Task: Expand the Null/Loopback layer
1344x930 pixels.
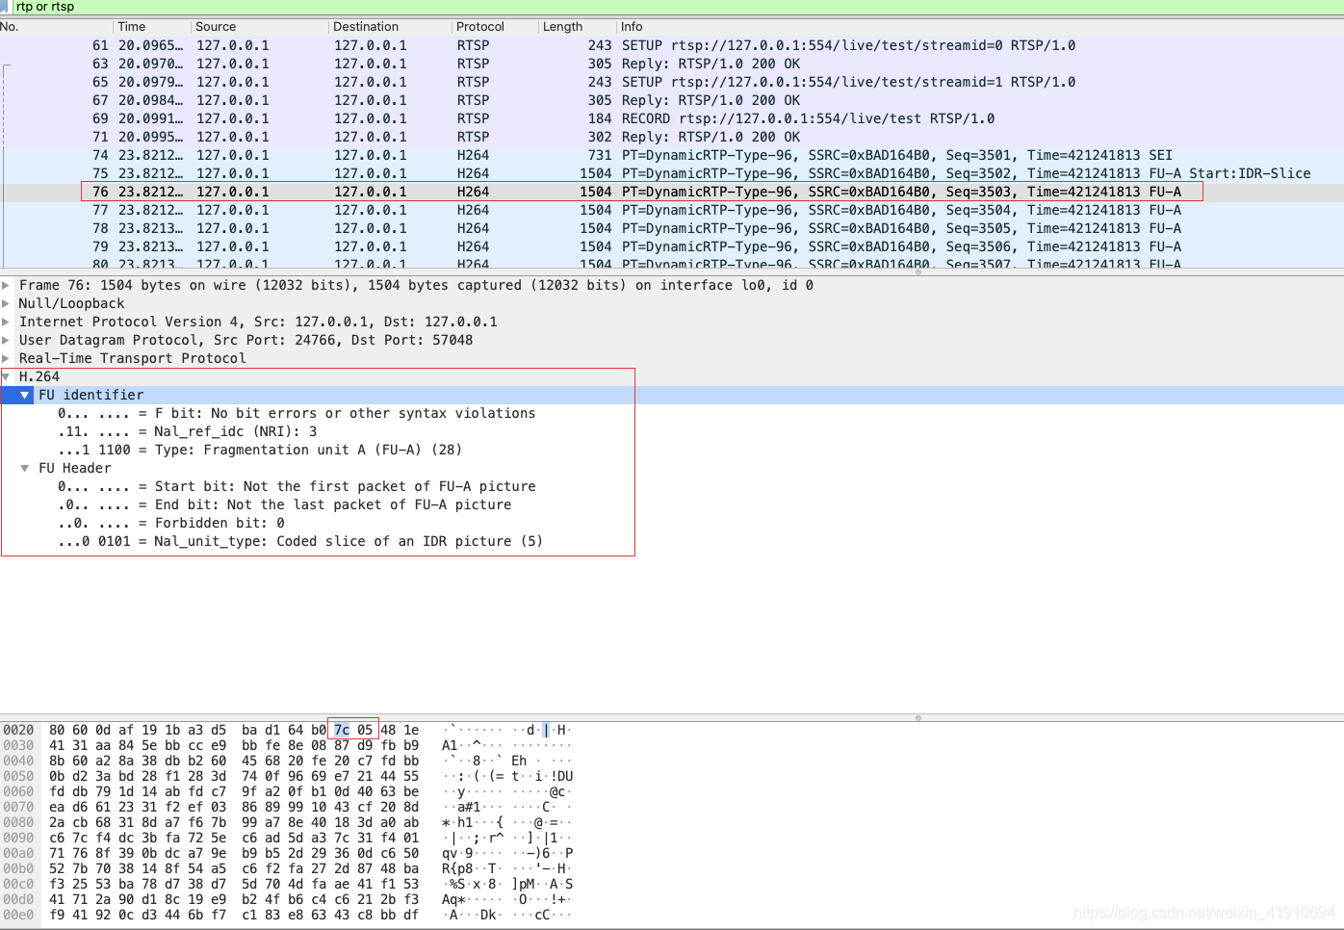Action: coord(6,303)
